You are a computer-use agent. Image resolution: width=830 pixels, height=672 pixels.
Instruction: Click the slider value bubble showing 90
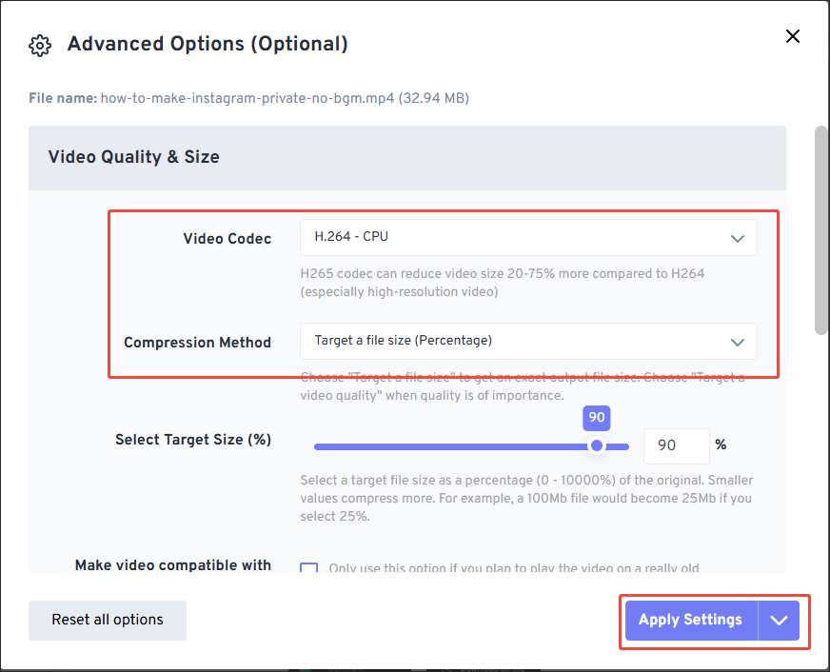tap(596, 418)
